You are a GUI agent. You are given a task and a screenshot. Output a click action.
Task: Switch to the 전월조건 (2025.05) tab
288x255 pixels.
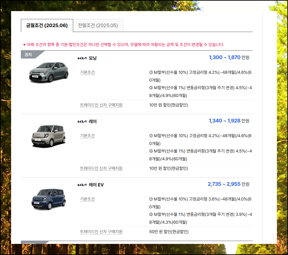pyautogui.click(x=98, y=25)
